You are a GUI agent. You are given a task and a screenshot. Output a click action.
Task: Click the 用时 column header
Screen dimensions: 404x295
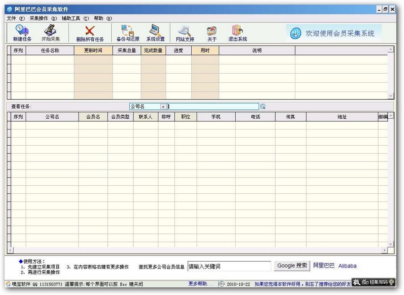[205, 50]
